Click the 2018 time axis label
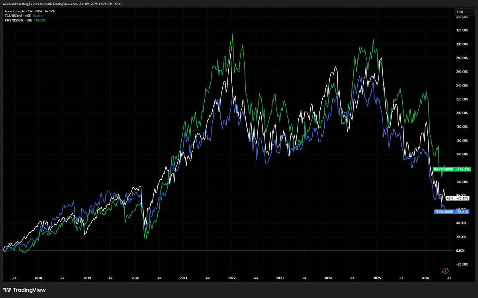Viewport: 478px width, 298px height. pos(39,277)
